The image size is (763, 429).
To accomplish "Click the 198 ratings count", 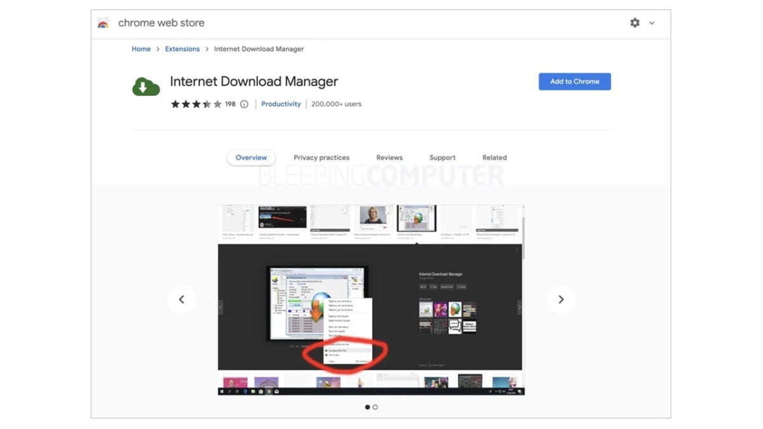I will click(x=230, y=104).
